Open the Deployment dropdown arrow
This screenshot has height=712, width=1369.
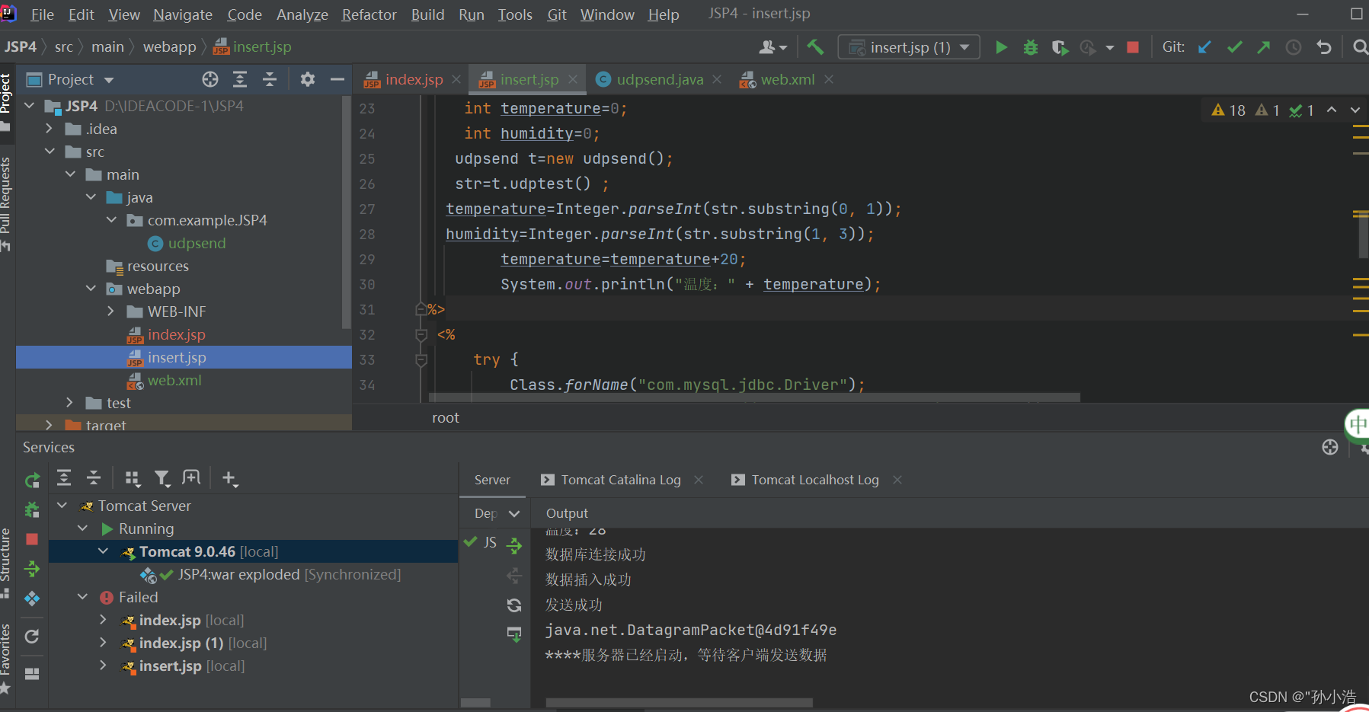514,513
